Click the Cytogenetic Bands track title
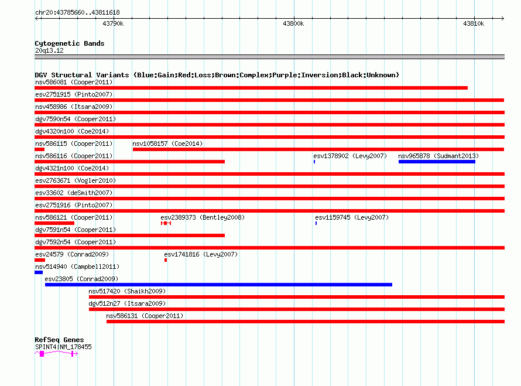The height and width of the screenshot is (386, 521). coord(70,43)
